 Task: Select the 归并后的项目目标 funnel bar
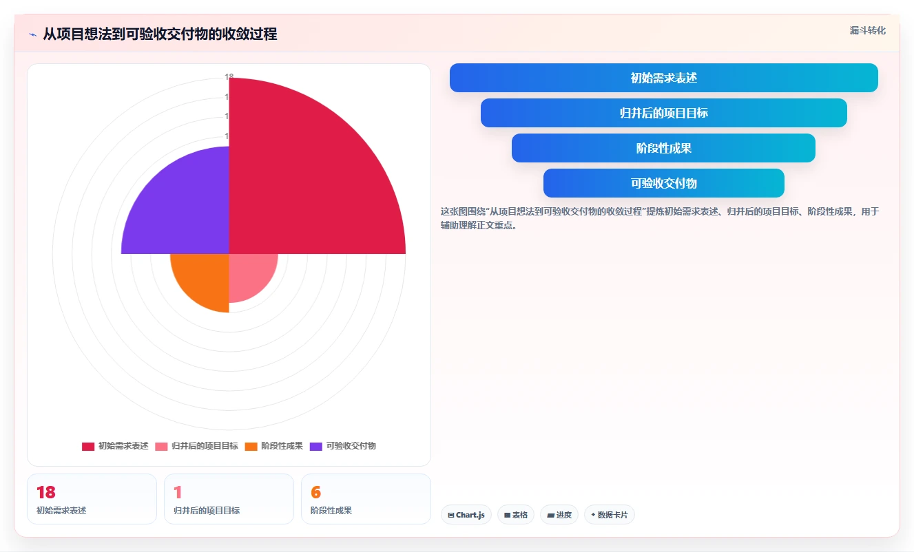(663, 113)
